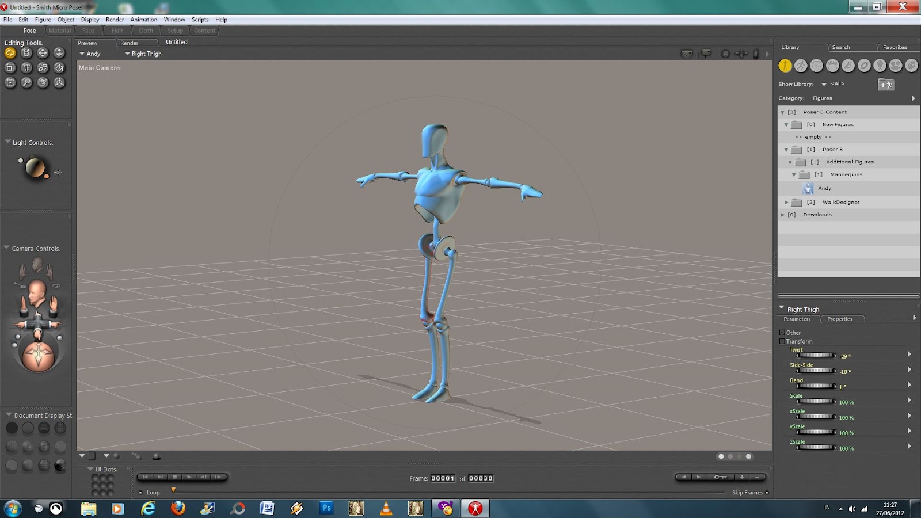921x518 pixels.
Task: Open the Scripts menu
Action: tap(200, 20)
